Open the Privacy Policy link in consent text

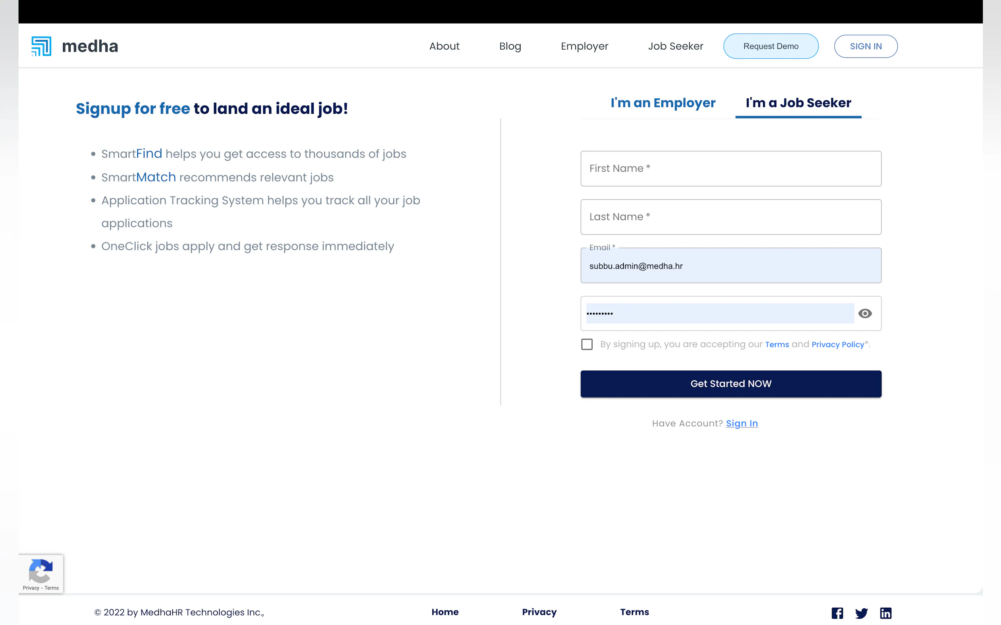pos(837,344)
